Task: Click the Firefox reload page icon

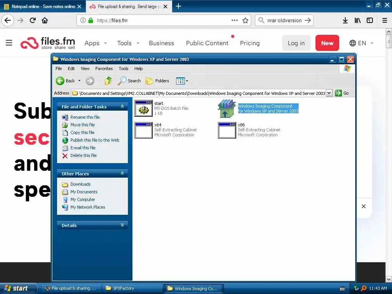Action: 33,20
